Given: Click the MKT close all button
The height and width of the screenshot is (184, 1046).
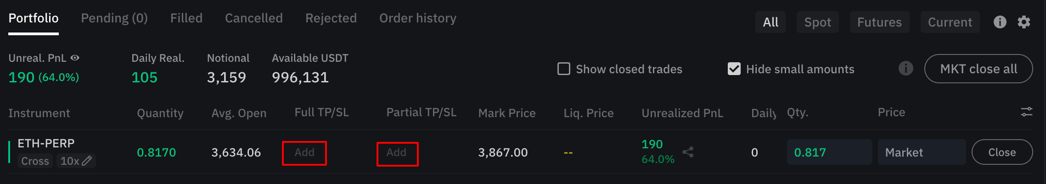Looking at the screenshot, I should (x=979, y=69).
